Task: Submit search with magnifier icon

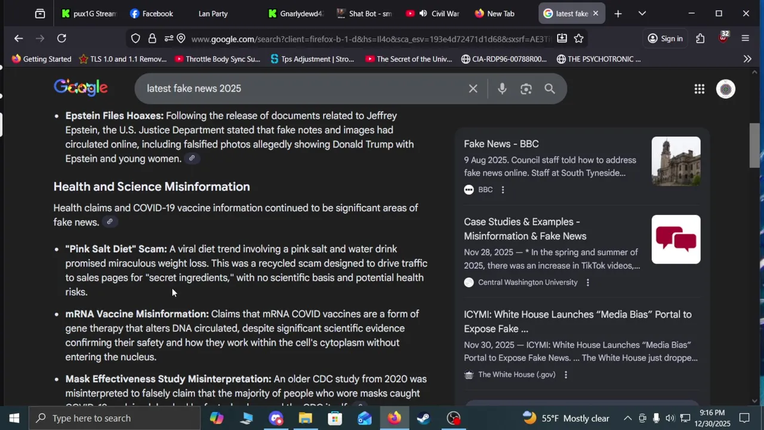Action: tap(550, 89)
